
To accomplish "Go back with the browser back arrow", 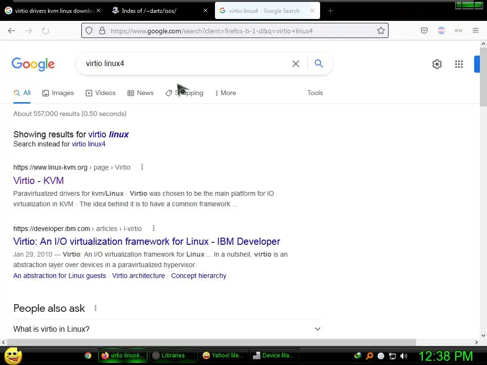I will 11,31.
